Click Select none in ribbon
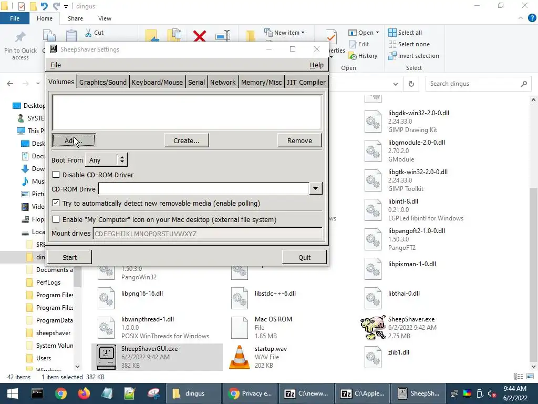Screen dimensions: 538x404 pos(409,44)
